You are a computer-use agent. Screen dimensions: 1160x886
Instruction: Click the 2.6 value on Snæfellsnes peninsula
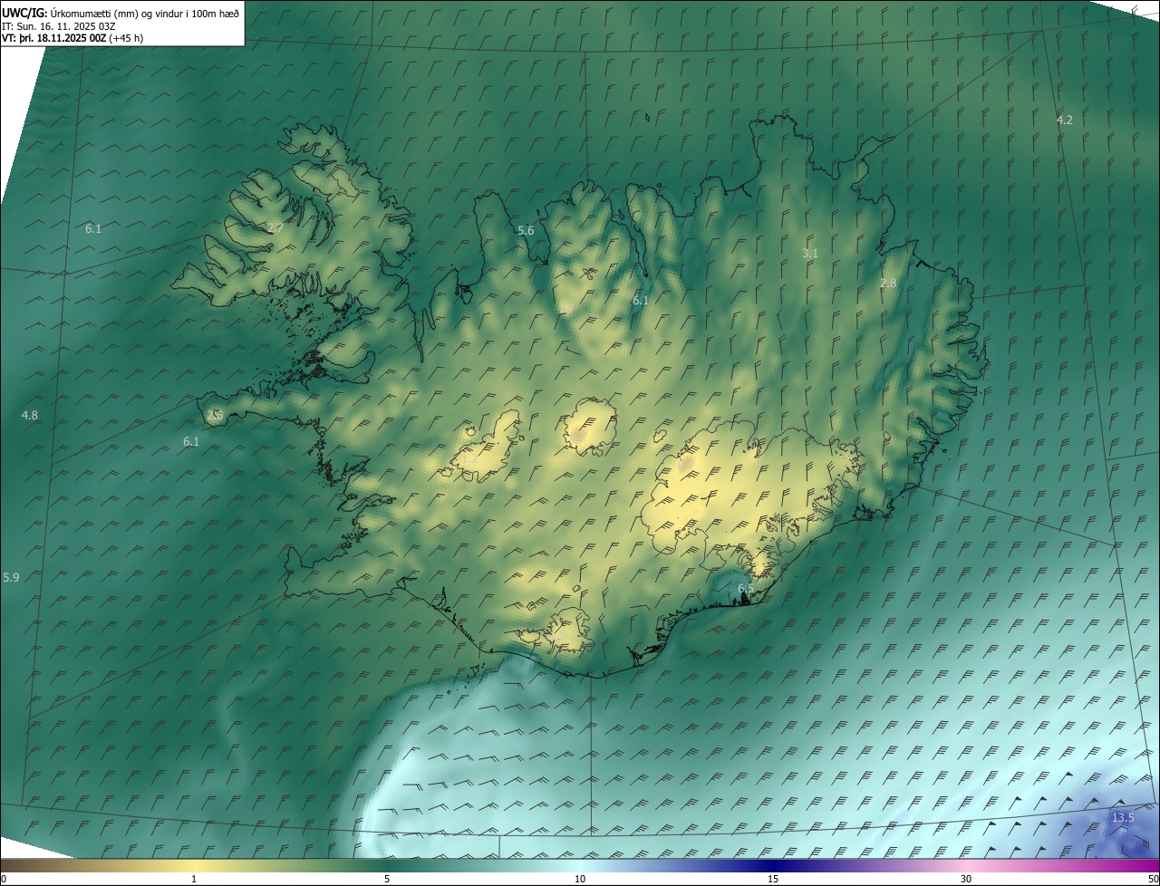[x=215, y=416]
